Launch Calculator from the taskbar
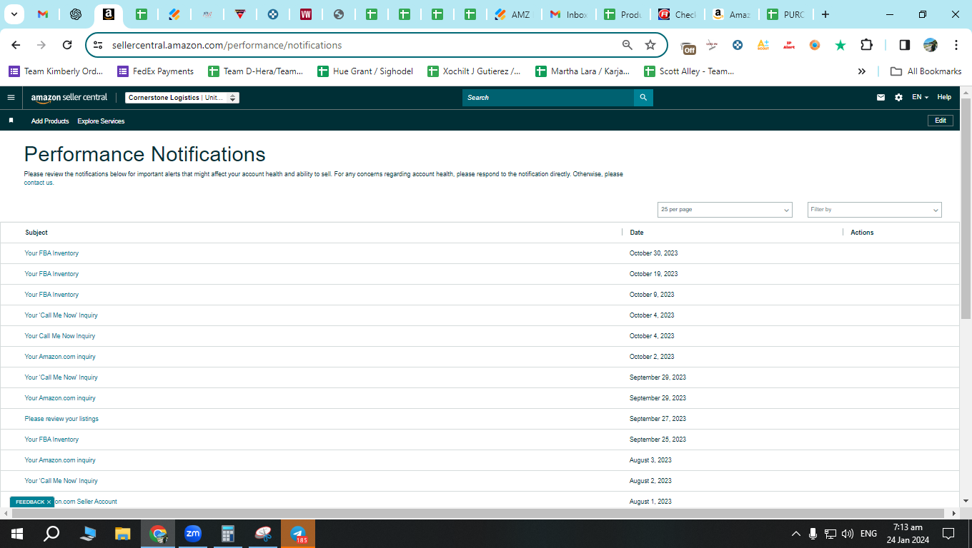This screenshot has height=548, width=972. coord(228,533)
